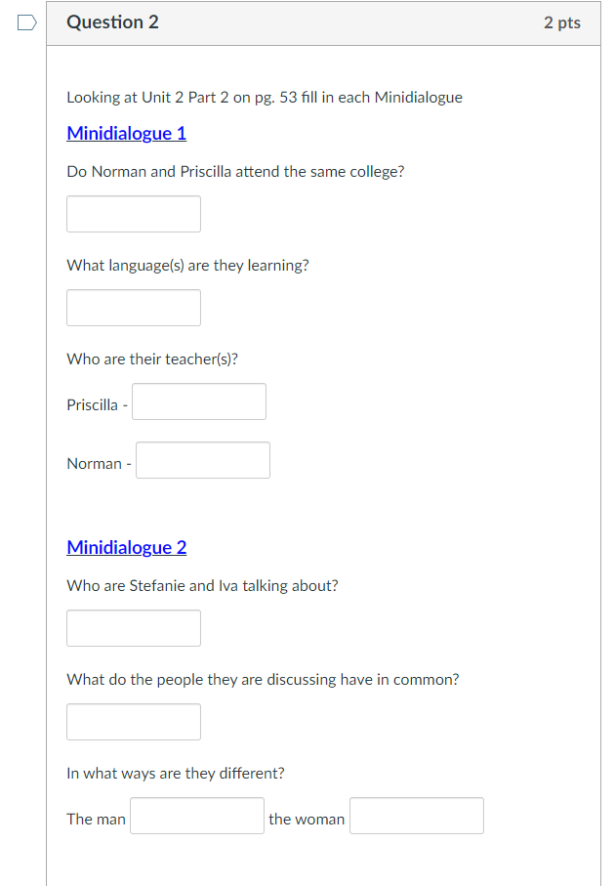Click the 'Stefanie and Iva talking about?' question text
Screen dimensions: 615x886
tap(202, 586)
